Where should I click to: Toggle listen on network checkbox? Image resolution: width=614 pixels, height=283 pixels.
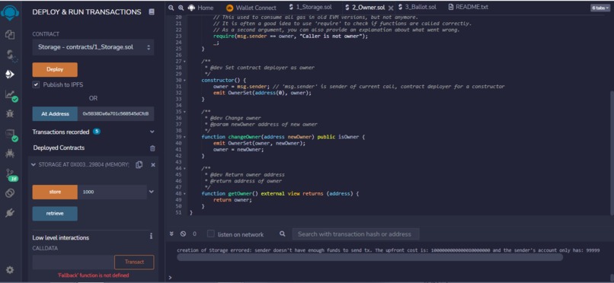coord(211,234)
